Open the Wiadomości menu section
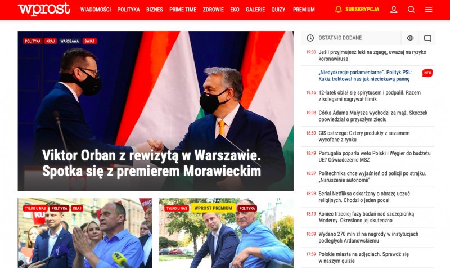Screen dimensions: 450x269 (x=96, y=10)
